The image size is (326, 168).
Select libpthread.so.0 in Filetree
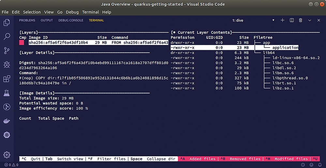tap(290, 78)
